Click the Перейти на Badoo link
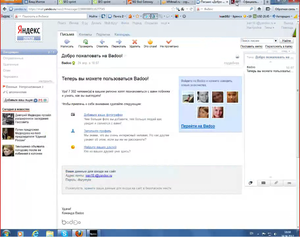 pyautogui.click(x=198, y=126)
